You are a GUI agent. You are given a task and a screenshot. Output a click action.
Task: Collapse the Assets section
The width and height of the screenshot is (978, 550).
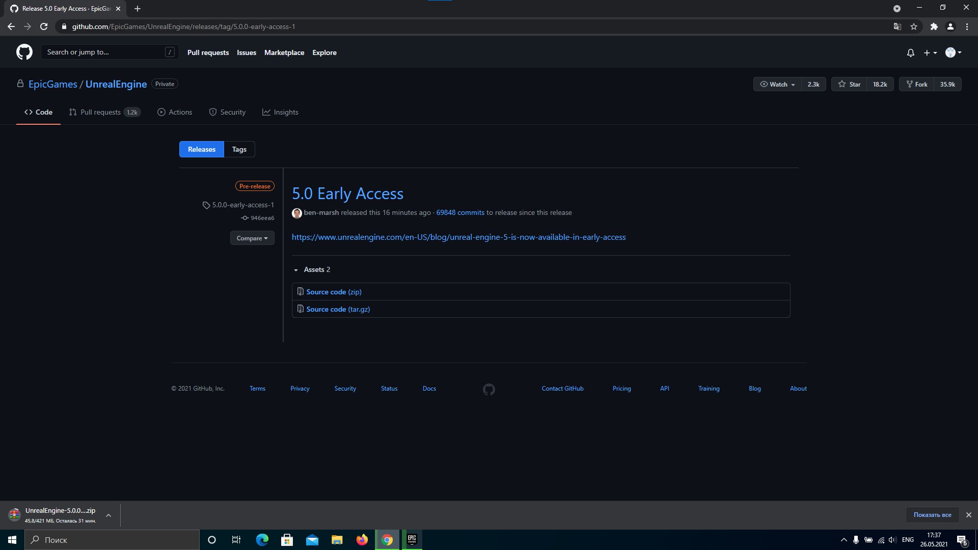[x=312, y=269]
